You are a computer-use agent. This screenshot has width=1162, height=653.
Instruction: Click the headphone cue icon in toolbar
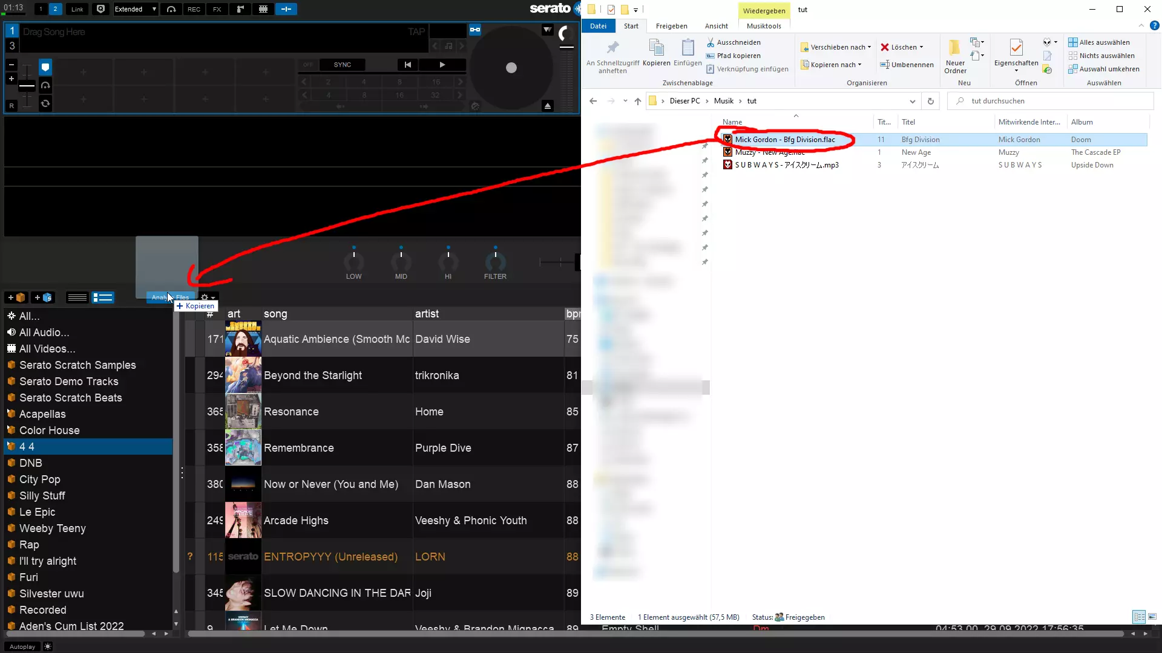pyautogui.click(x=171, y=9)
